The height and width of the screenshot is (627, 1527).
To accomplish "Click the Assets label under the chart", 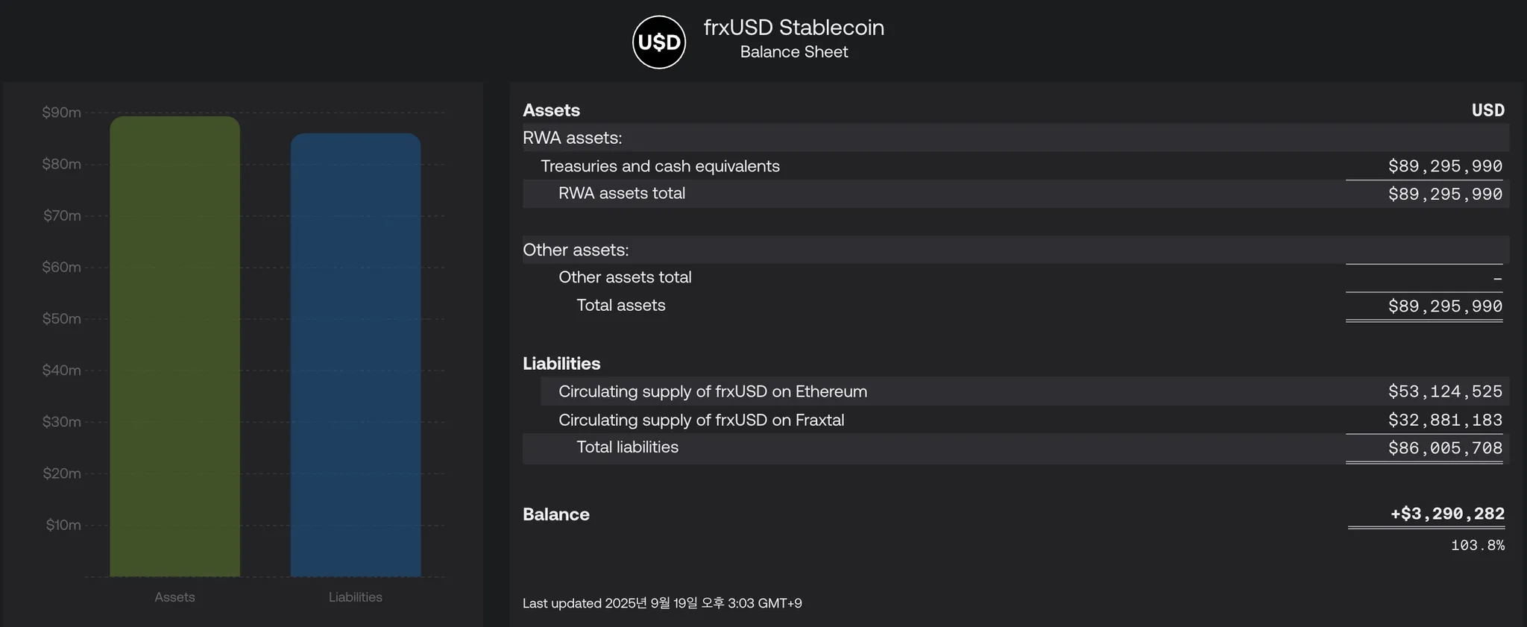I will pos(174,597).
